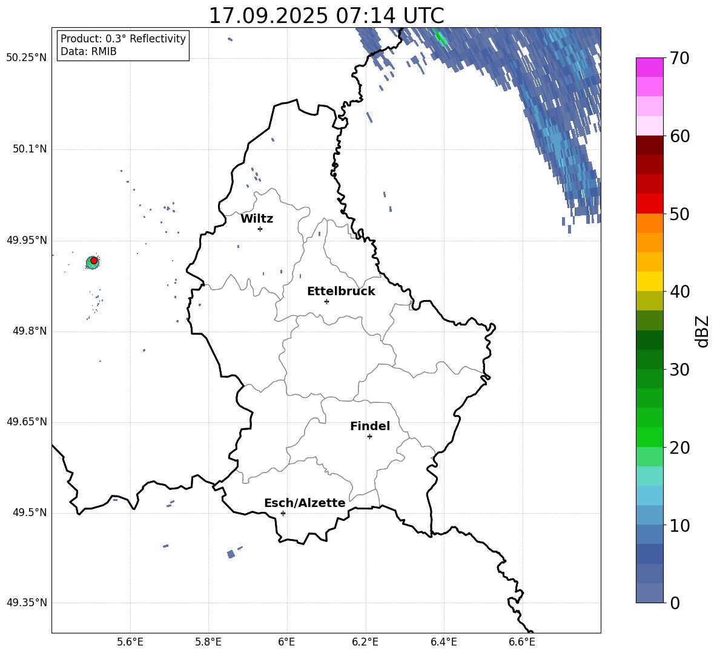
Task: Click the Product: 0.3° Reflectivity text
Action: (x=123, y=38)
